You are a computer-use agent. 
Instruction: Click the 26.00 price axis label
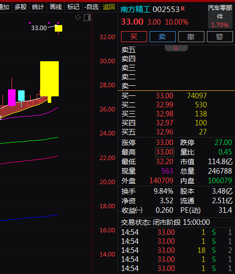click(x=107, y=109)
